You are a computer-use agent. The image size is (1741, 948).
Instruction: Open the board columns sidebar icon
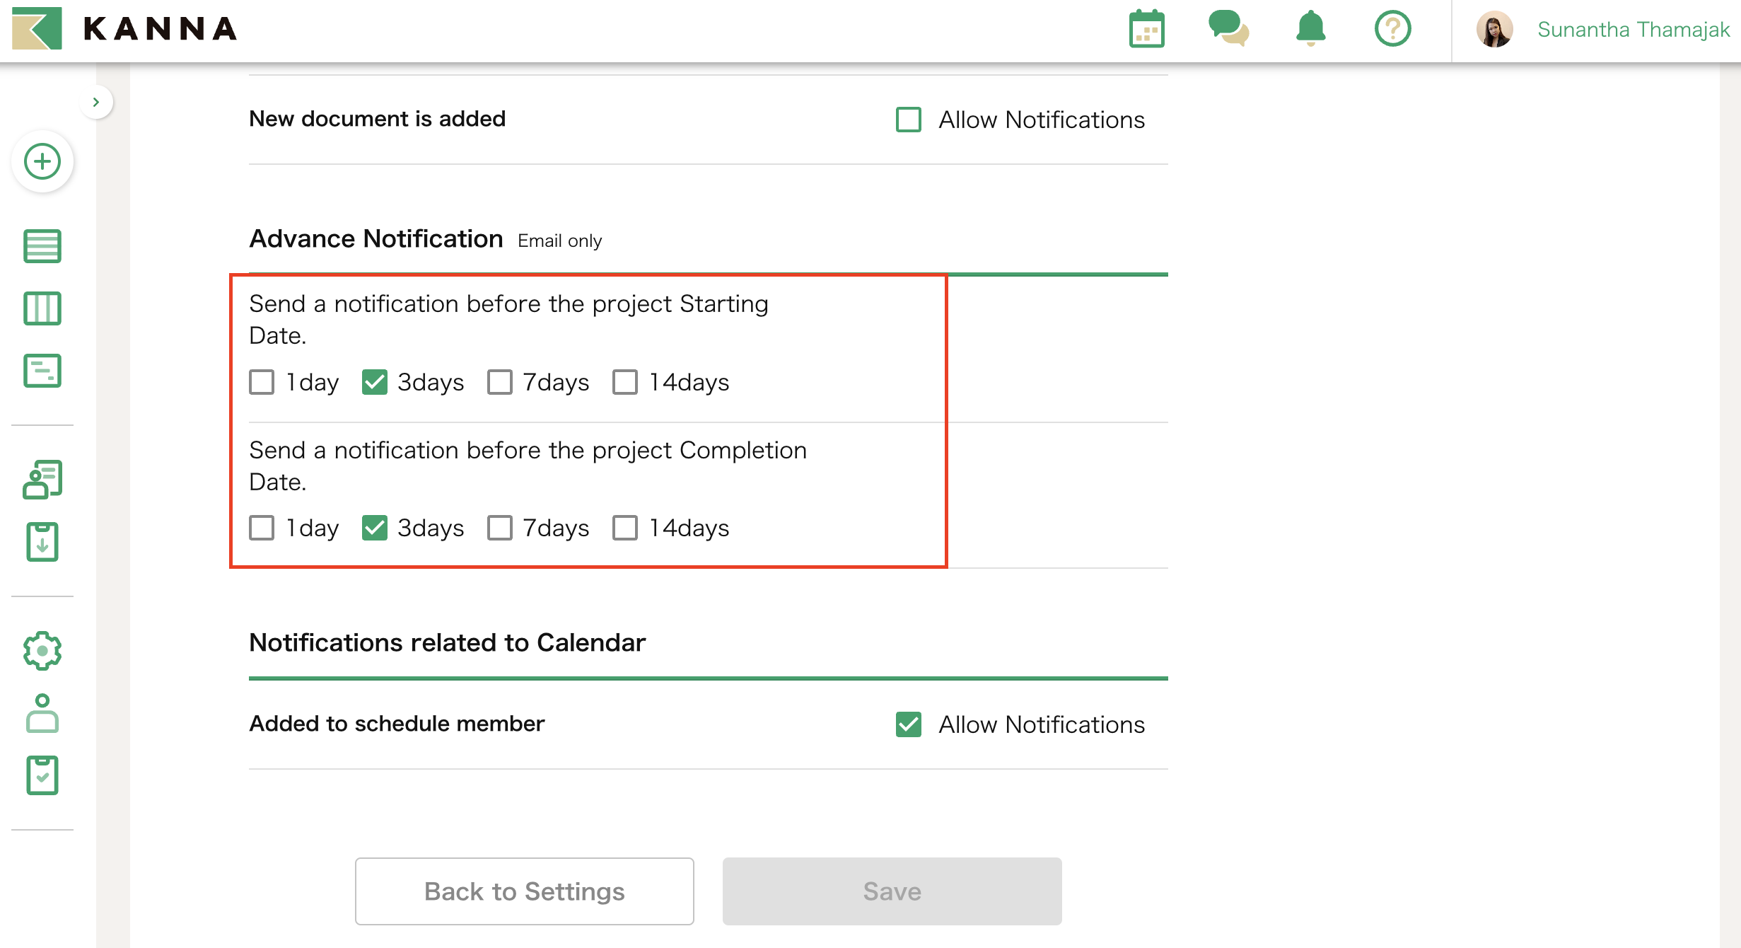[42, 308]
